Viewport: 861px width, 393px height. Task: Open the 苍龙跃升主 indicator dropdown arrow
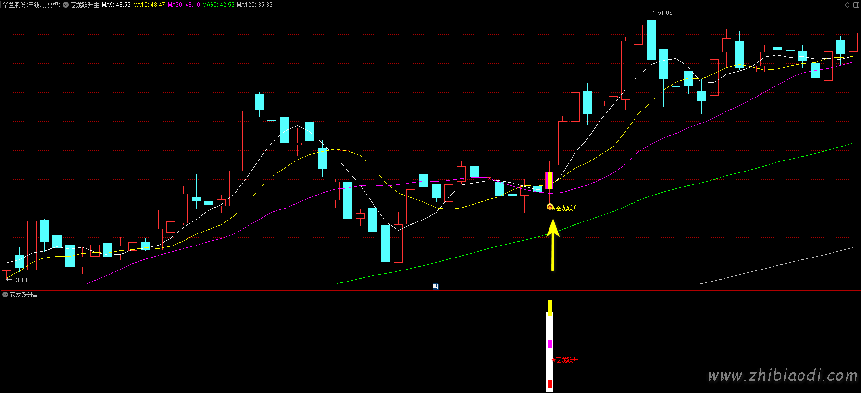[66, 5]
